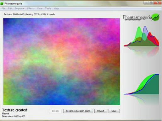Open the Edit menu
This screenshot has width=162, height=121.
point(10,8)
